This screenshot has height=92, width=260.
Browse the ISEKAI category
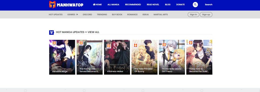(145, 14)
